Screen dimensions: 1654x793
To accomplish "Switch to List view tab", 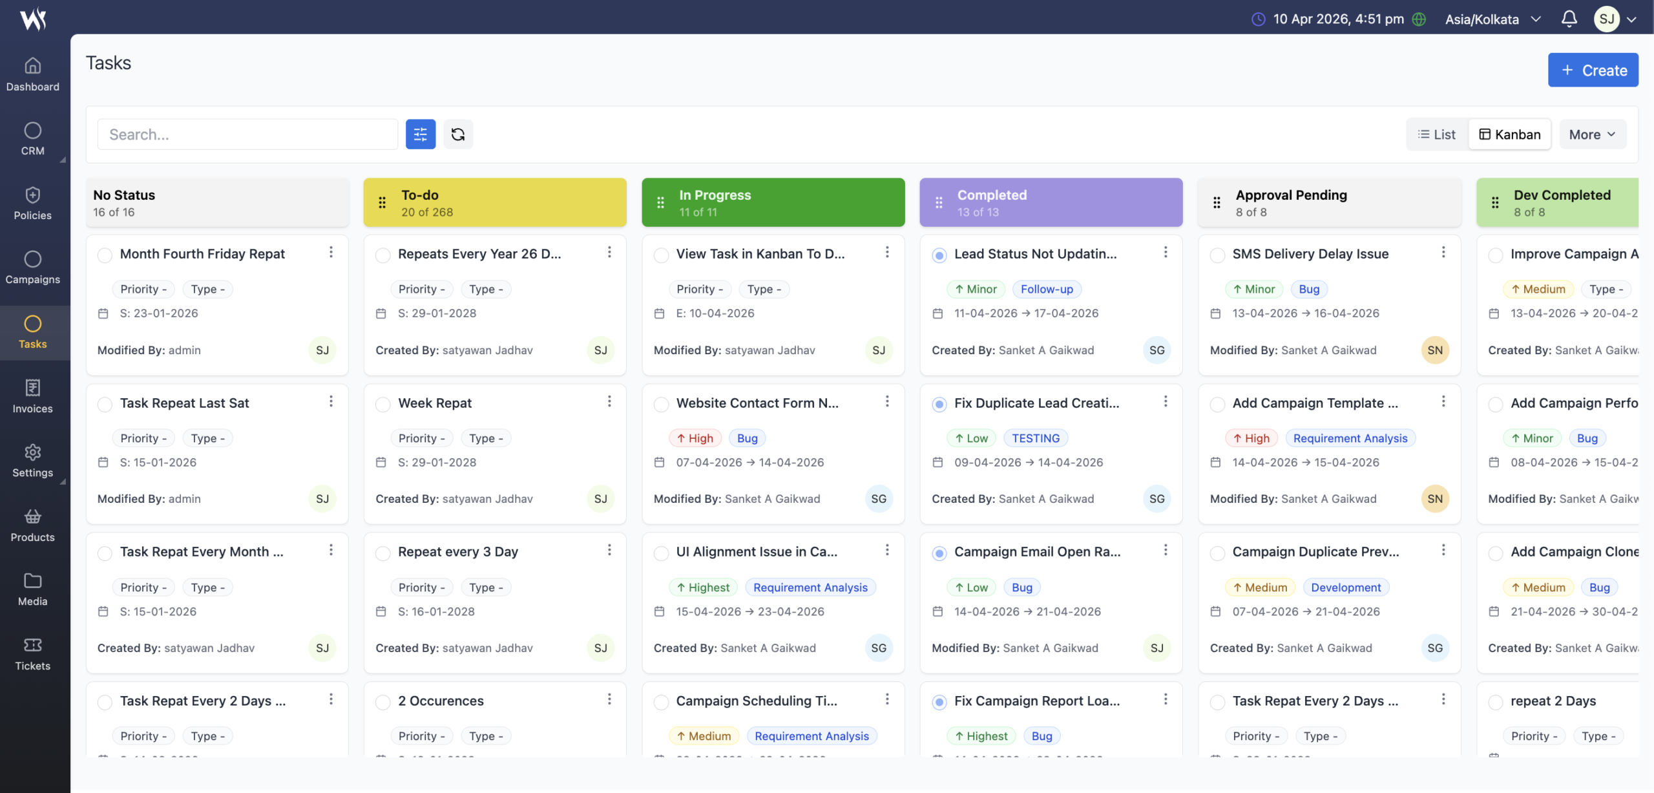I will point(1437,134).
